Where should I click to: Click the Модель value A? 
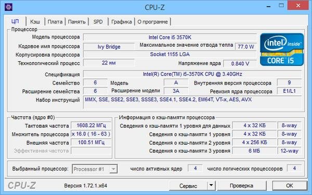click(x=176, y=82)
